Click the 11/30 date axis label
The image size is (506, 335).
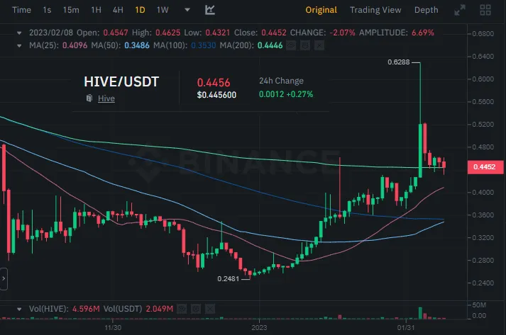113,328
